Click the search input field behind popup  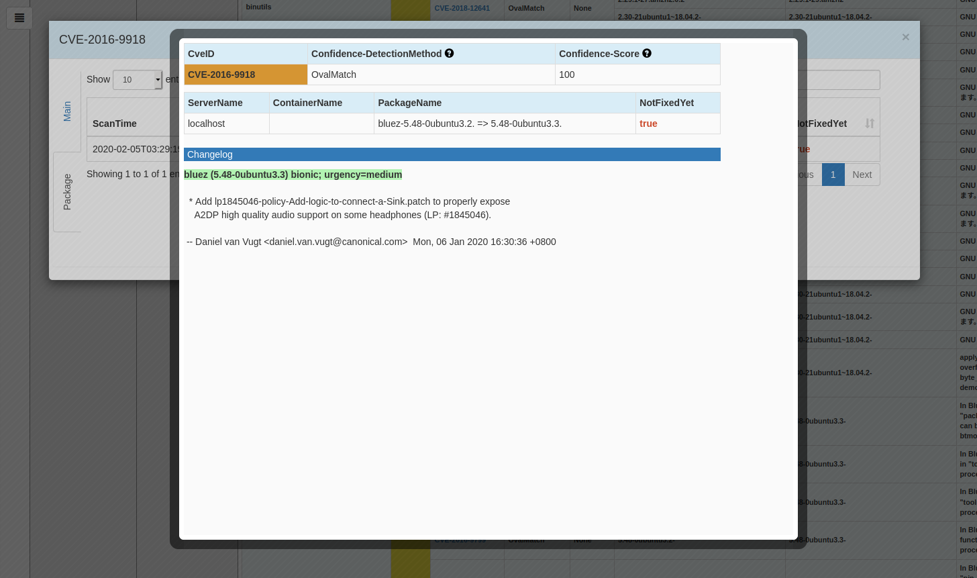(x=839, y=80)
